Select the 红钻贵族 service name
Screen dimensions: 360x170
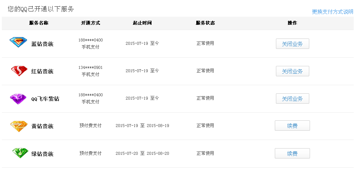pos(43,71)
